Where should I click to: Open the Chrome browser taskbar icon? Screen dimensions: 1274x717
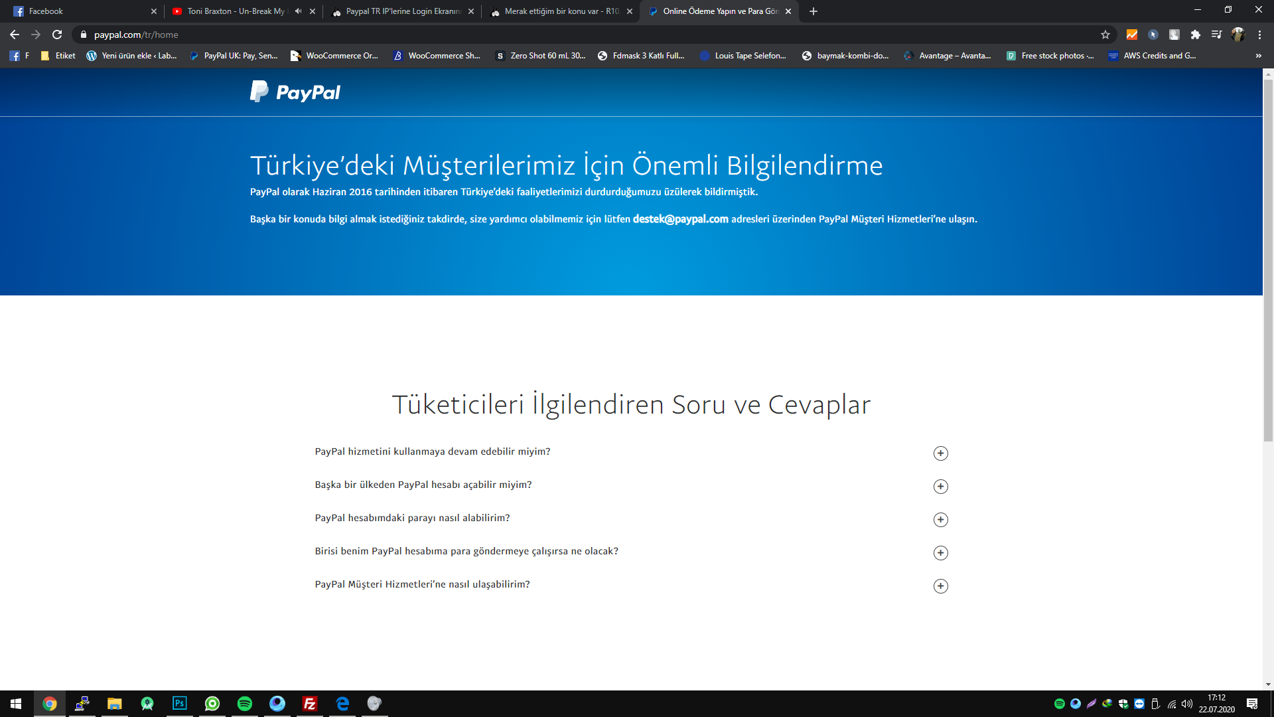[x=50, y=703]
